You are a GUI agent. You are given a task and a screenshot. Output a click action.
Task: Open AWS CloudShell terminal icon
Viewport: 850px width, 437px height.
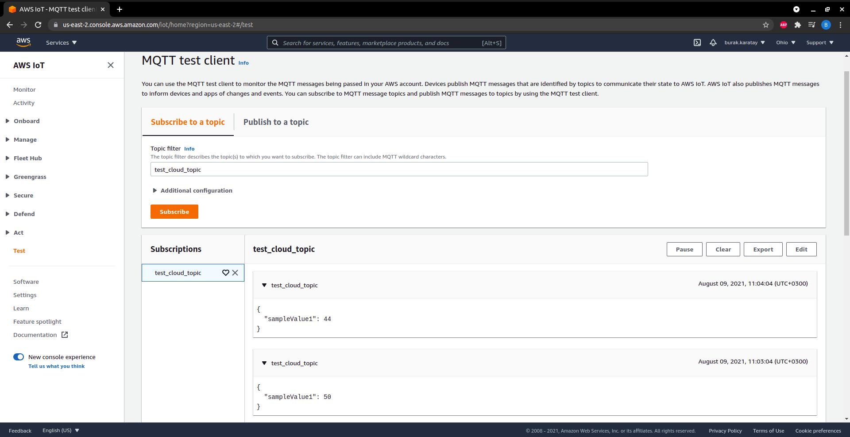(x=697, y=43)
